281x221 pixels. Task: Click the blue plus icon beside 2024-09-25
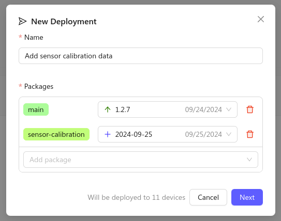(x=108, y=134)
